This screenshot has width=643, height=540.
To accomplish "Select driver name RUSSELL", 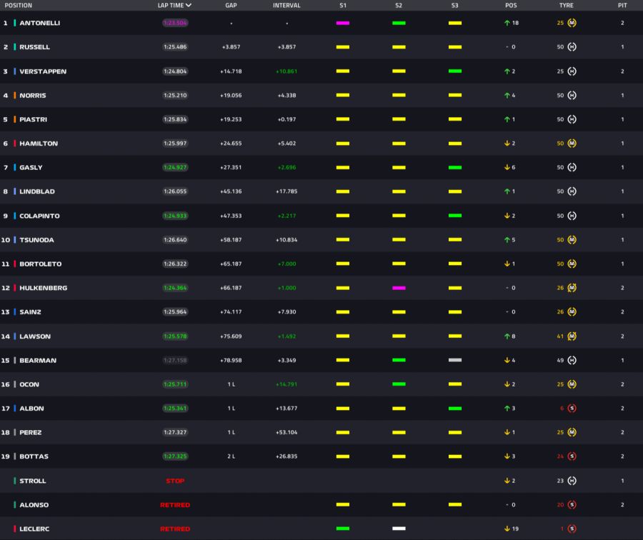I will pyautogui.click(x=35, y=46).
